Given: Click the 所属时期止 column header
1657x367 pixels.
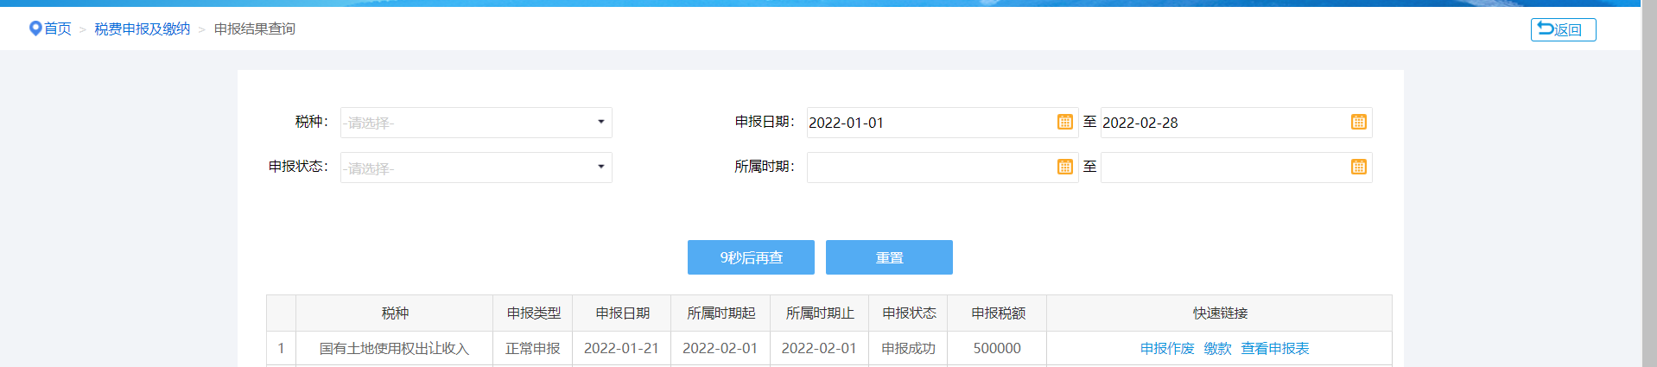Looking at the screenshot, I should pos(819,313).
